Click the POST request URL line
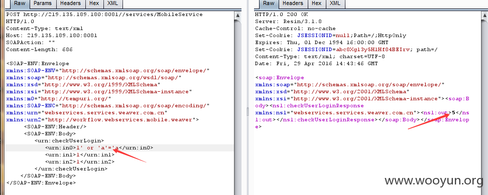Screen dimensions: 488x195 (104, 14)
